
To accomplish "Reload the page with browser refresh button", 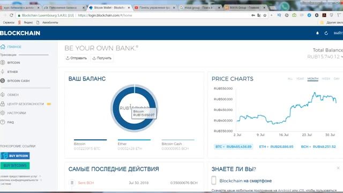I will 11,16.
